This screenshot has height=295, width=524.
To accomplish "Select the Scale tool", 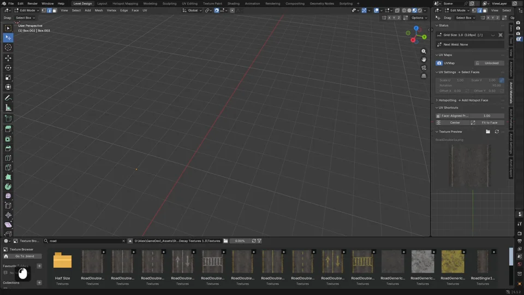I will point(8,78).
